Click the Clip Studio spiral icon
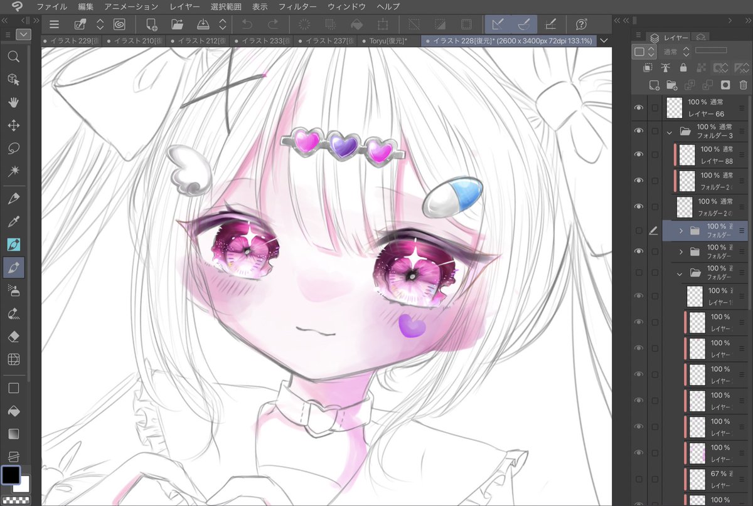 tap(119, 24)
